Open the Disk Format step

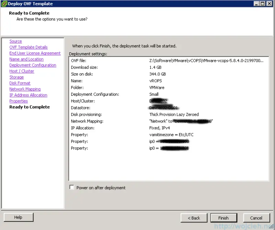(x=20, y=83)
